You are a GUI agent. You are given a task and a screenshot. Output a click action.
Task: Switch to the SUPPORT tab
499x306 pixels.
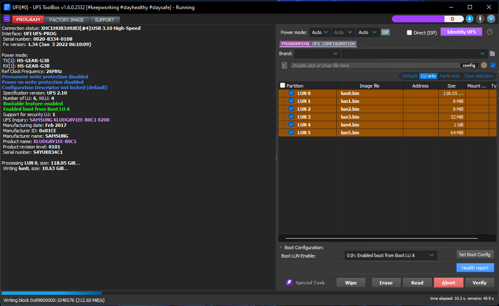104,19
